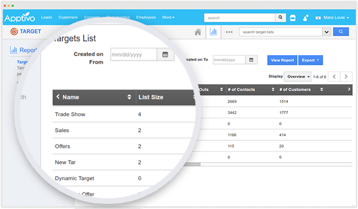The image size is (358, 209).
Task: Open the Display Overview dropdown
Action: pos(298,77)
